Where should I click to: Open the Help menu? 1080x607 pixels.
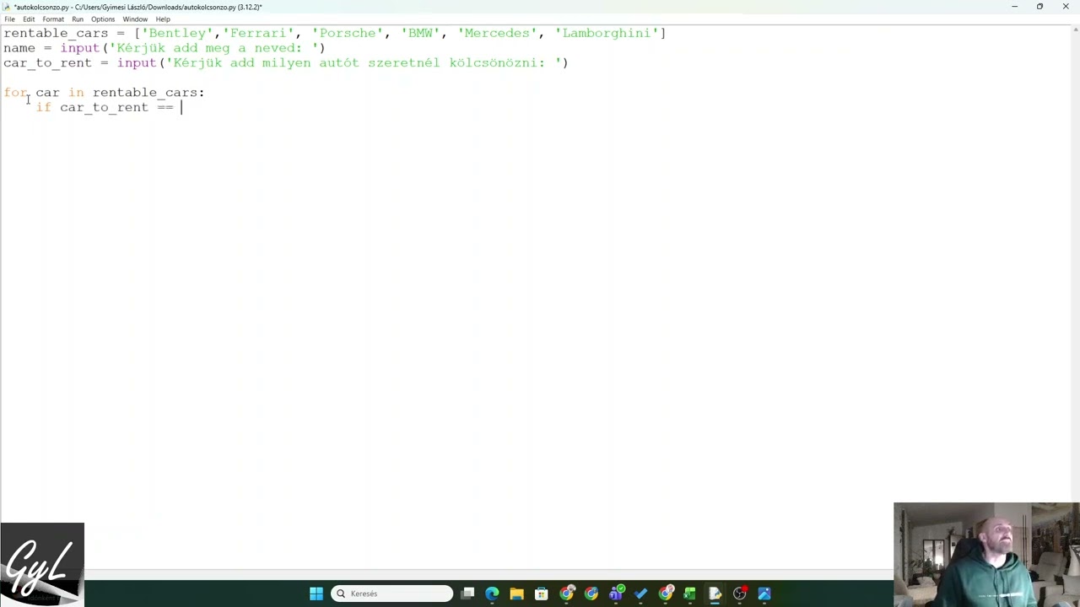[163, 19]
